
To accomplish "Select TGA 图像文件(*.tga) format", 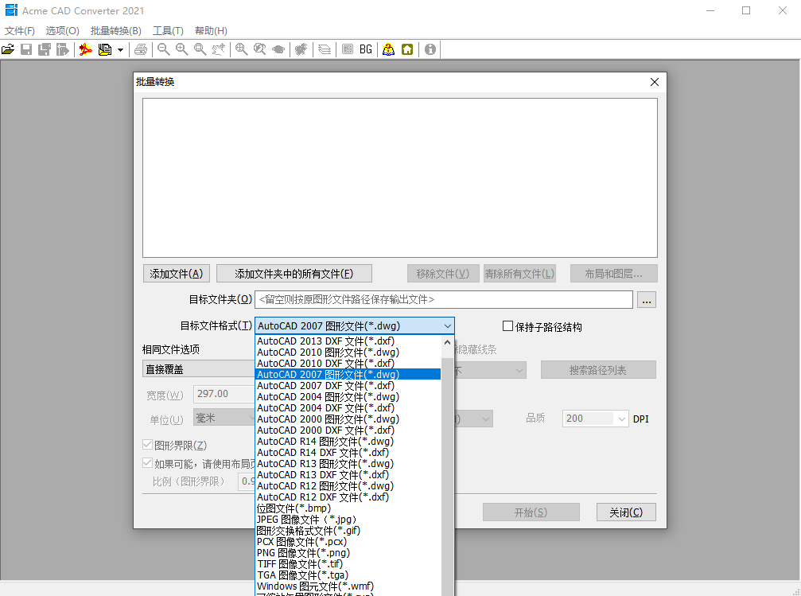I will tap(348, 575).
